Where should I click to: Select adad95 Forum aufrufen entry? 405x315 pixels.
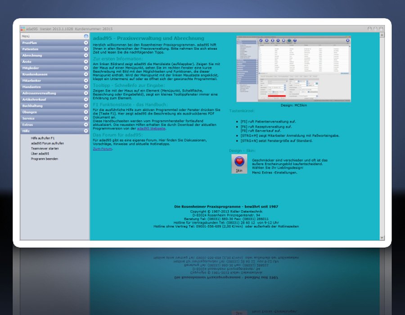pyautogui.click(x=47, y=143)
